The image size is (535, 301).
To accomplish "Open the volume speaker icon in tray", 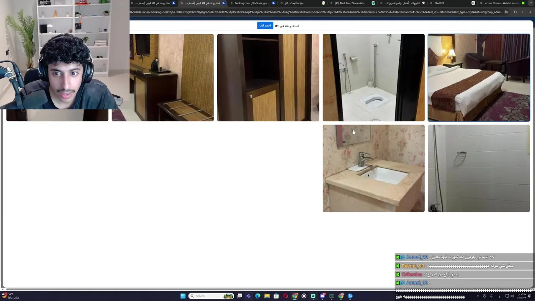I will coord(512,296).
